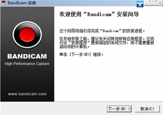
Task: Click the red record button logo
Action: [27, 35]
